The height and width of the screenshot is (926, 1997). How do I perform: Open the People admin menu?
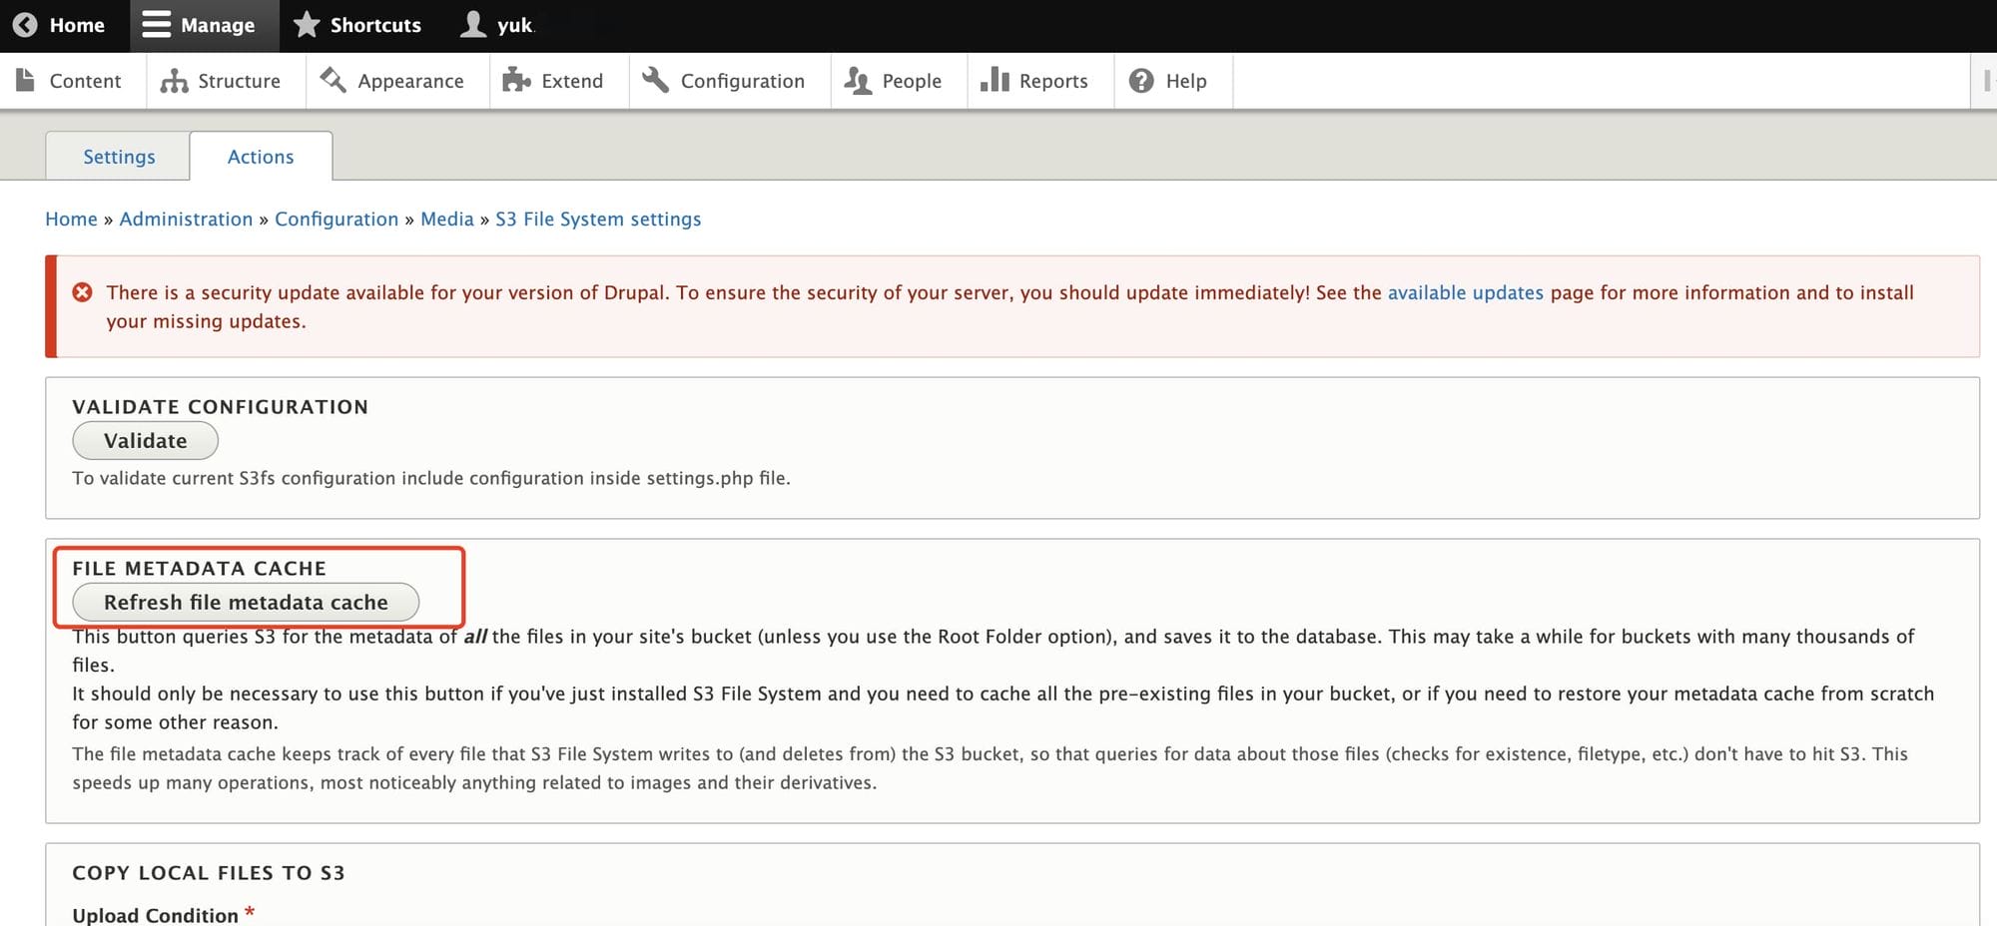coord(912,81)
